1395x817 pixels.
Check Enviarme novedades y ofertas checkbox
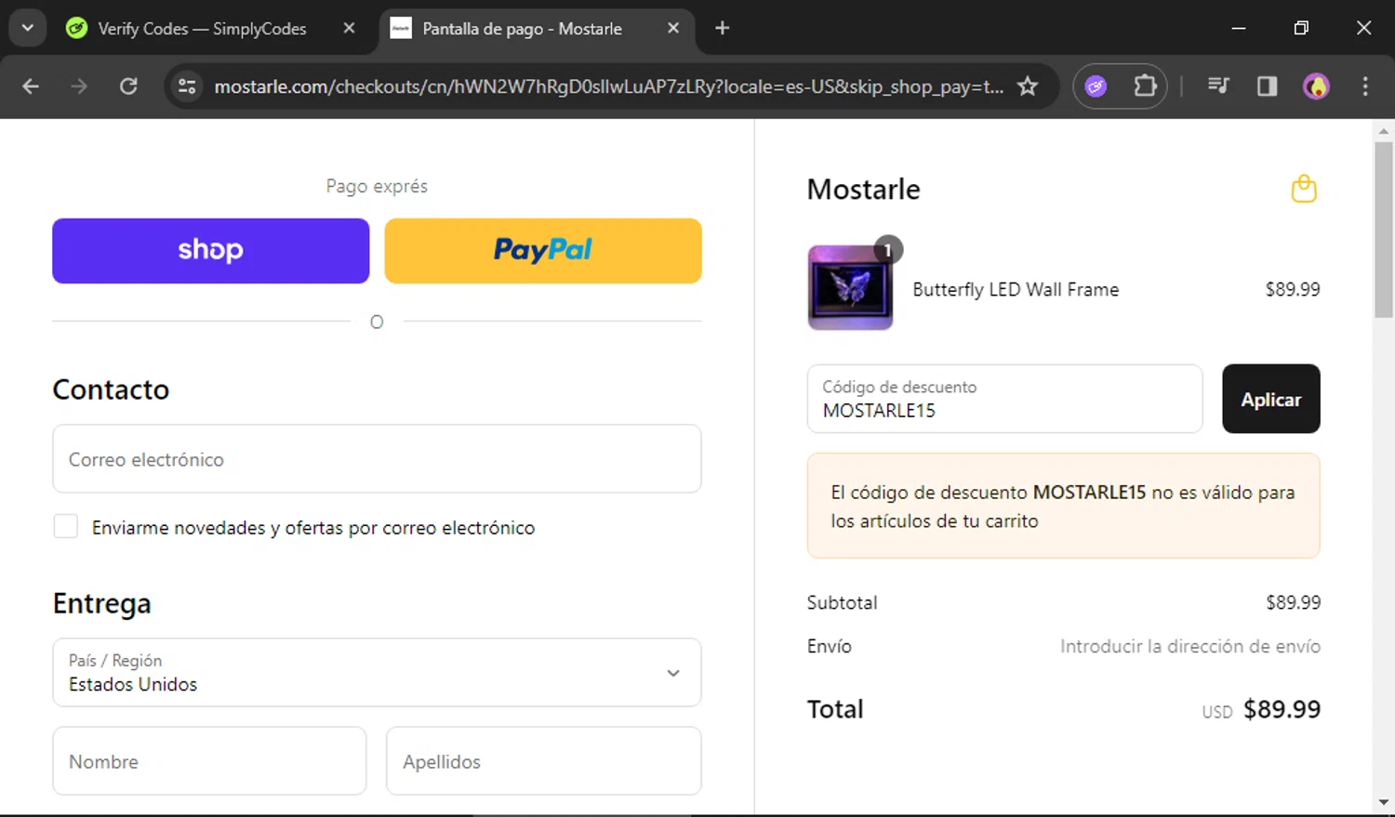pos(66,526)
